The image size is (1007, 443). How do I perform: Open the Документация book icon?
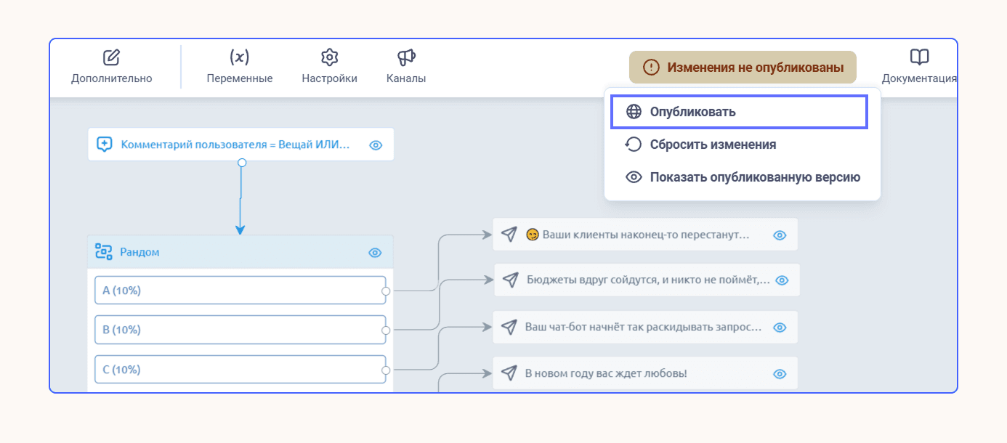(920, 57)
